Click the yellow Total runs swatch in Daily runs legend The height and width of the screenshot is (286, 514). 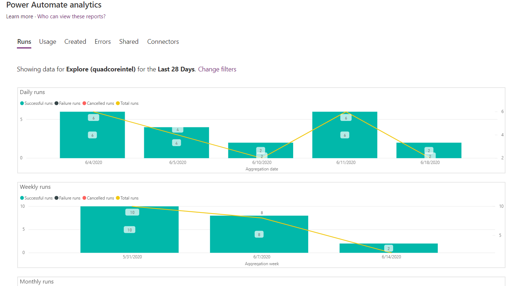[x=117, y=103]
